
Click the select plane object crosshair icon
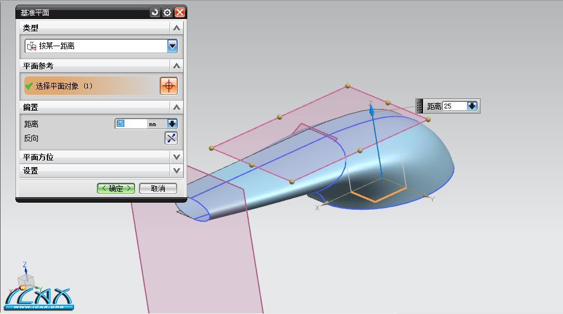click(x=169, y=86)
